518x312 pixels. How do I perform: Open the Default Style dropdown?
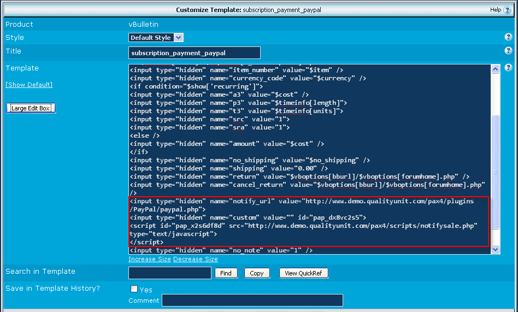[x=156, y=38]
